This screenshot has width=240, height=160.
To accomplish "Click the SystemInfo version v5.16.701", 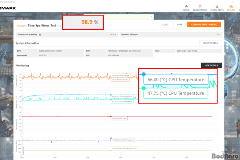I will point(42,56).
